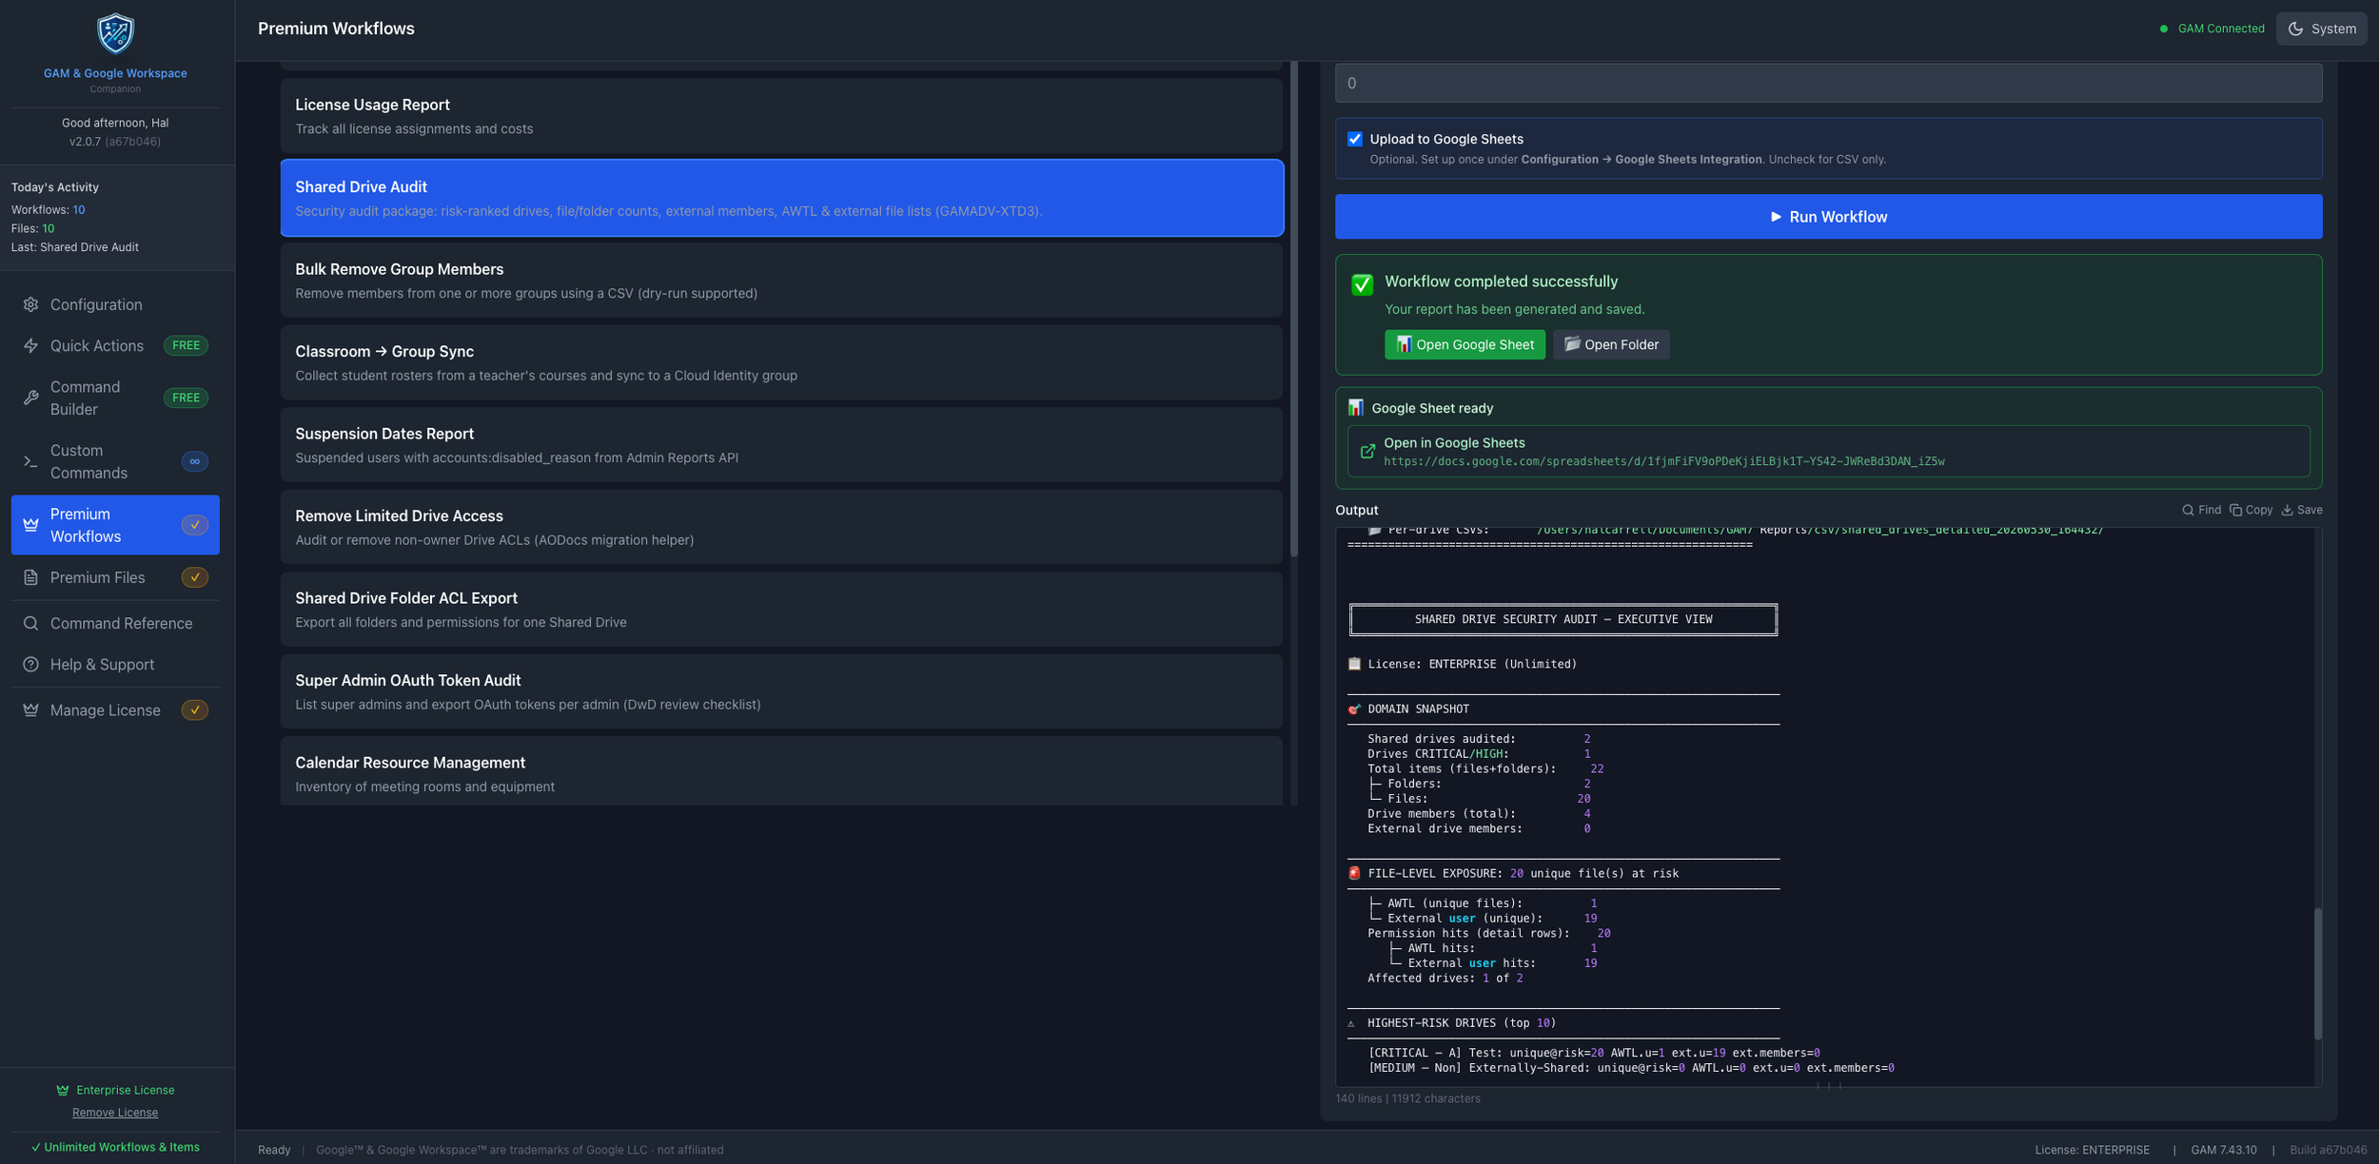Screen dimensions: 2379x1164
Task: Click Open Google Sheet button
Action: coord(1465,344)
